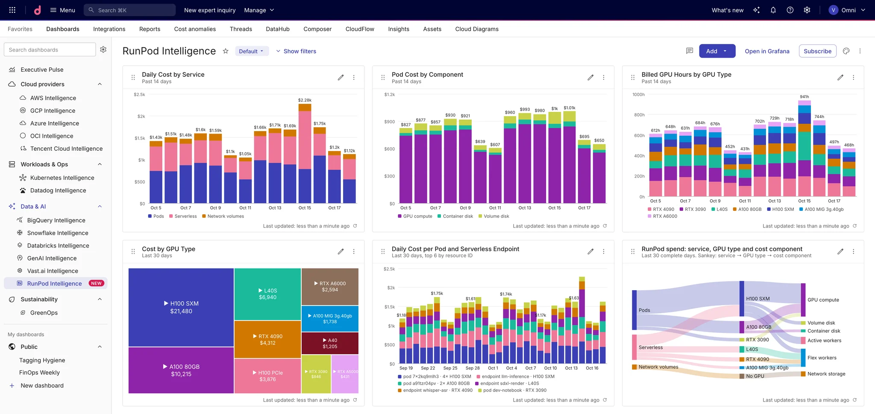Open the dashboard in Grafana
The height and width of the screenshot is (414, 875).
click(x=767, y=51)
